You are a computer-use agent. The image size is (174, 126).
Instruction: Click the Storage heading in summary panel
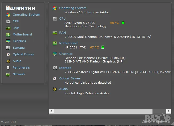click(x=65, y=68)
